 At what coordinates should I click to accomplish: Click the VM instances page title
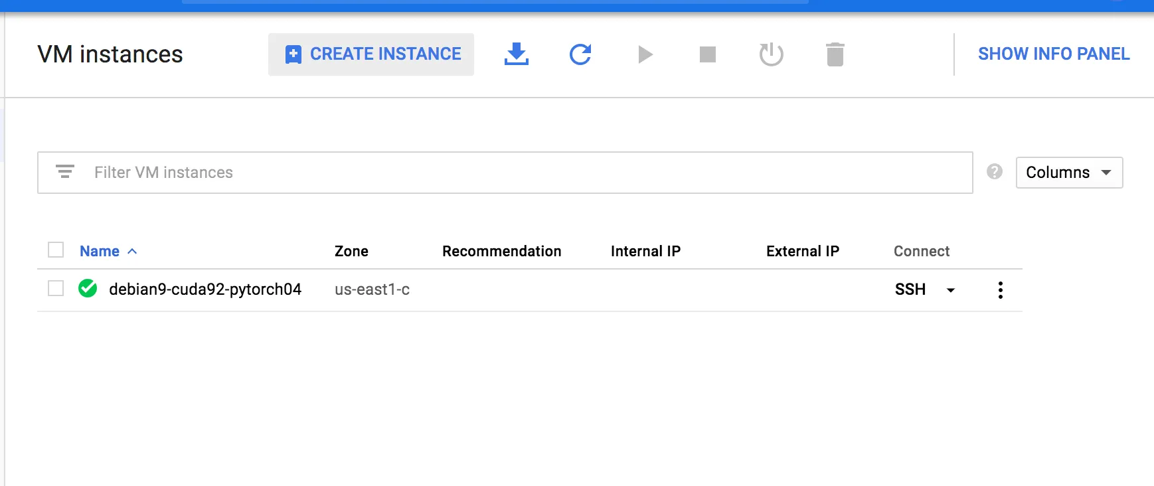point(110,54)
